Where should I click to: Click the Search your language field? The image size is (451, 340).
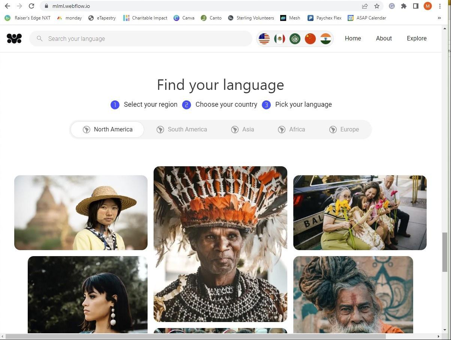[141, 39]
